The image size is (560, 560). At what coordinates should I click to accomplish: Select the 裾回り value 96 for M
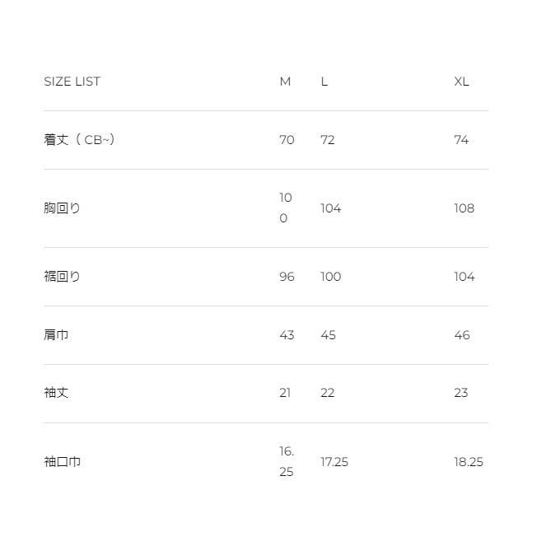pos(287,277)
